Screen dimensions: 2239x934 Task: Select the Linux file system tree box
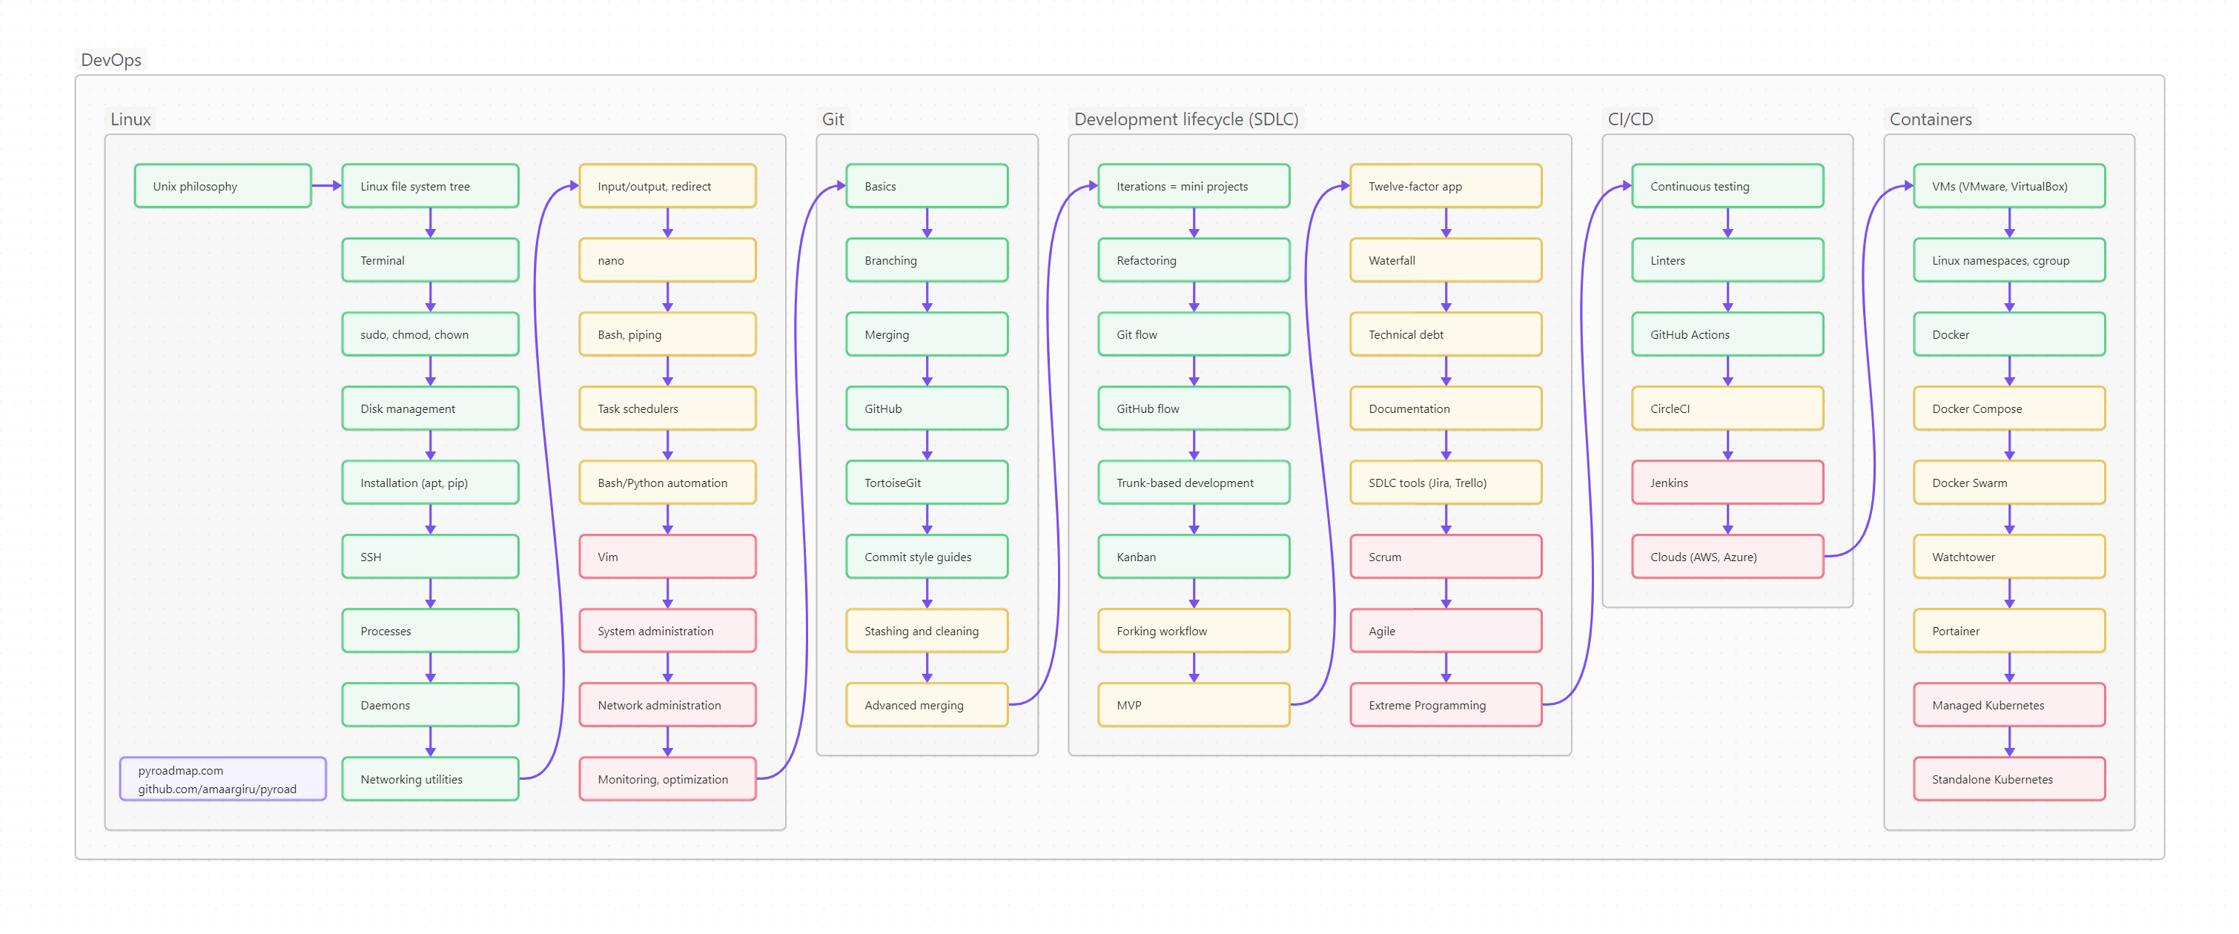pos(430,186)
